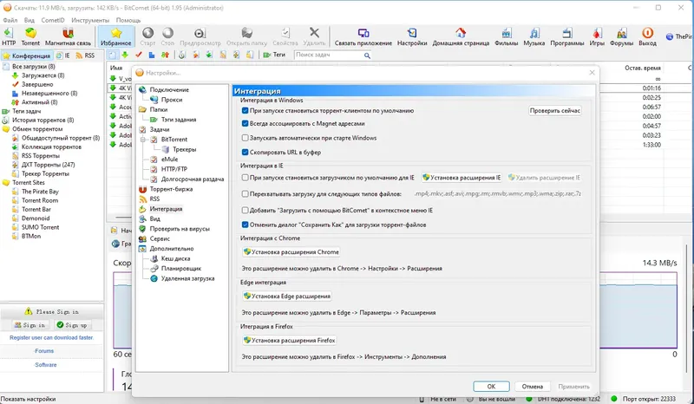The height and width of the screenshot is (404, 694).
Task: Open the Software link in sidebar
Action: (46, 365)
